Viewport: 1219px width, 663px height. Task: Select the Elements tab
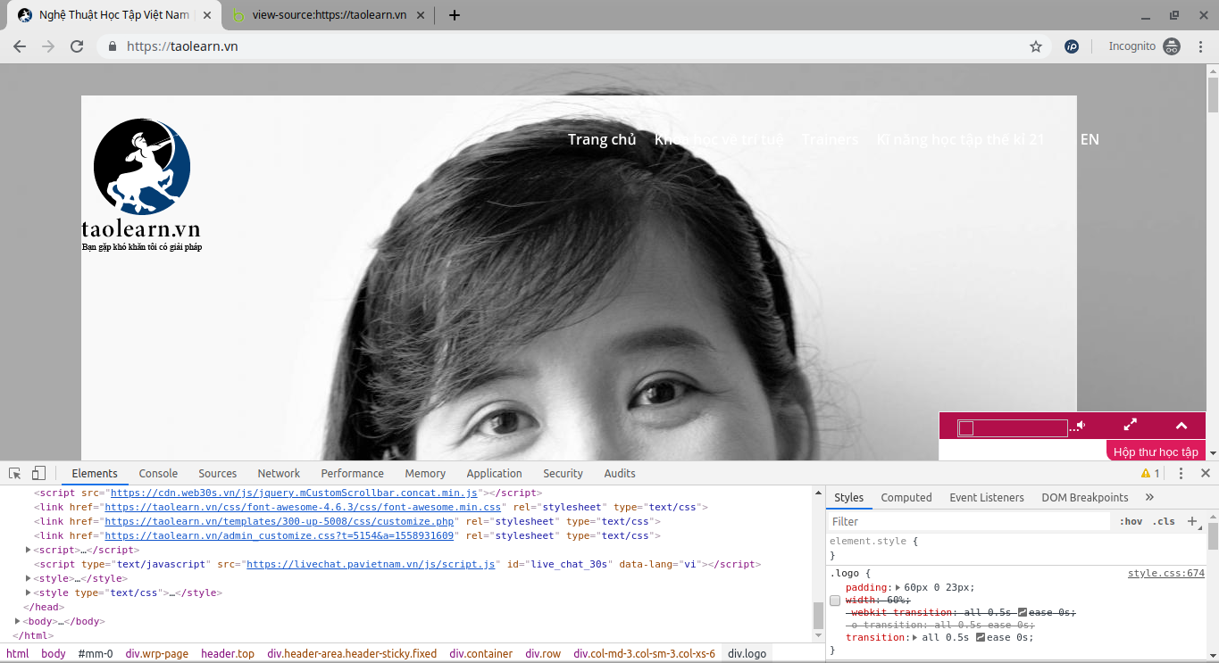click(95, 474)
